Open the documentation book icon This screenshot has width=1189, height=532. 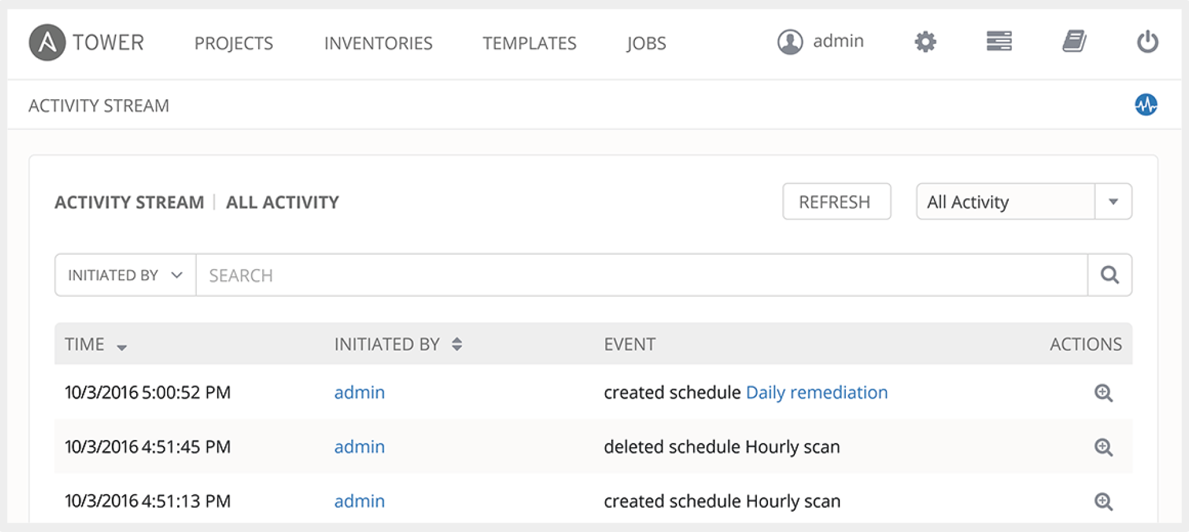coord(1074,42)
